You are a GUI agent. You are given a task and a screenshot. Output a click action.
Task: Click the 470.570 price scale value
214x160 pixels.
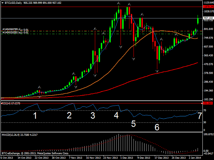[x=208, y=64]
